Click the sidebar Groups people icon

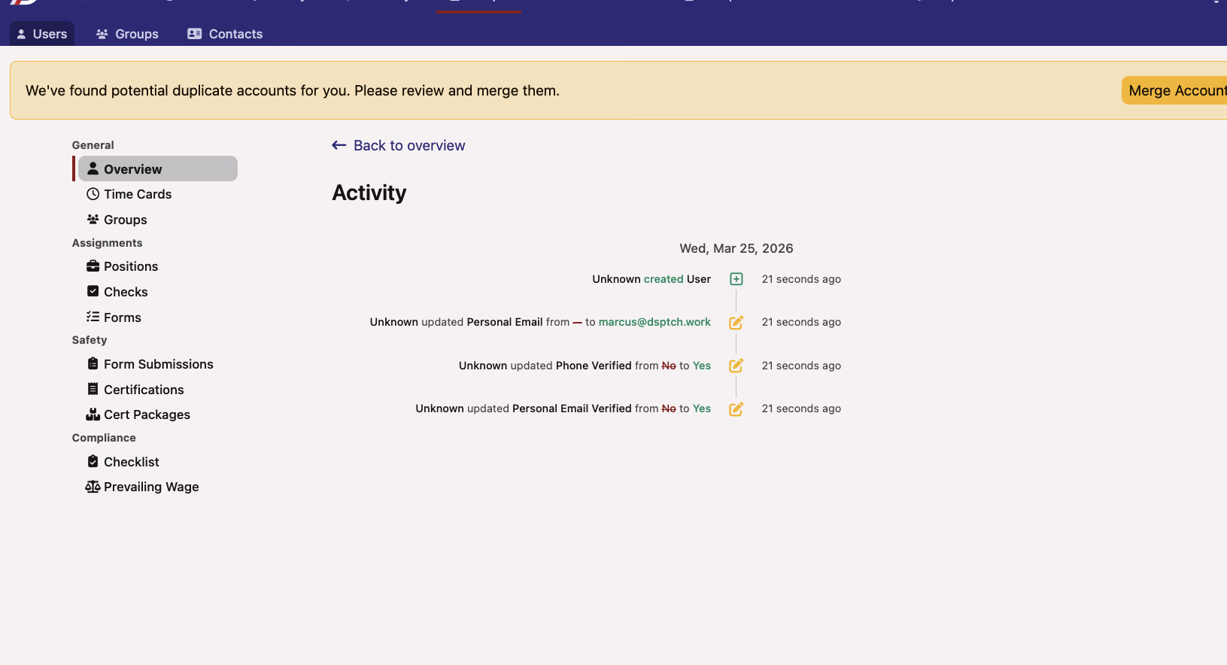93,219
